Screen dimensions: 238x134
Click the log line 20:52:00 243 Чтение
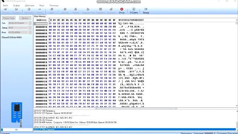(43, 120)
